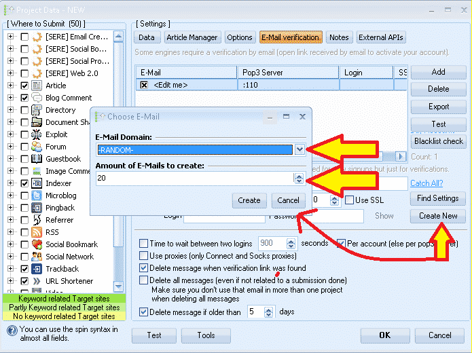Click the Indexer icon
Image resolution: width=472 pixels, height=353 pixels.
37,183
